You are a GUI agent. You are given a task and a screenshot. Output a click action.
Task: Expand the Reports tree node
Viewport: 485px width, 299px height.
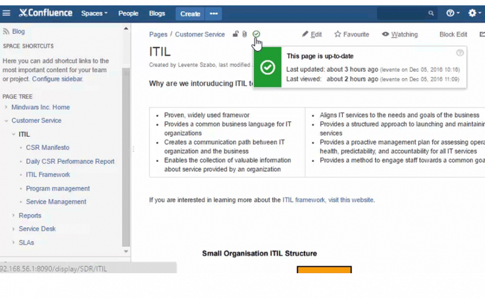[x=13, y=215]
